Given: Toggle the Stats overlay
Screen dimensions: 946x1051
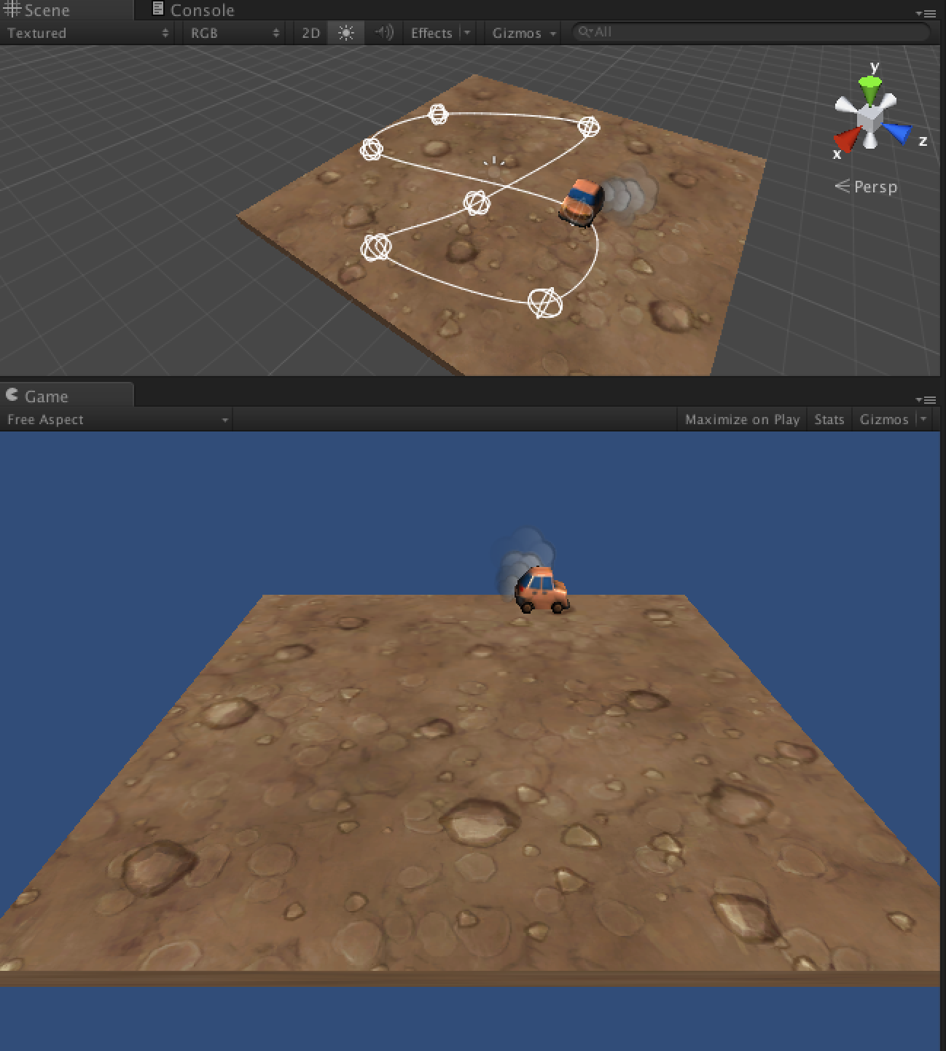Looking at the screenshot, I should pyautogui.click(x=829, y=419).
